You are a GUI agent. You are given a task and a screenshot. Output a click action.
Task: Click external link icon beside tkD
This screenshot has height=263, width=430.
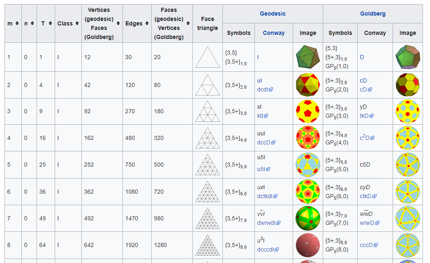(x=371, y=115)
